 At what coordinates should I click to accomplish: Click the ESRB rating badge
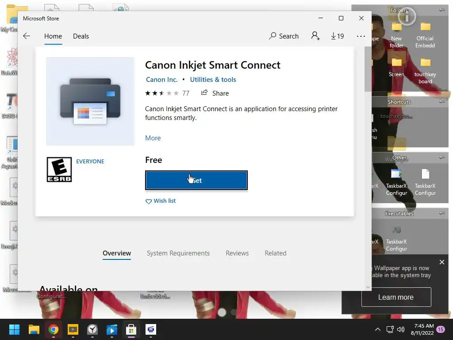(x=59, y=170)
